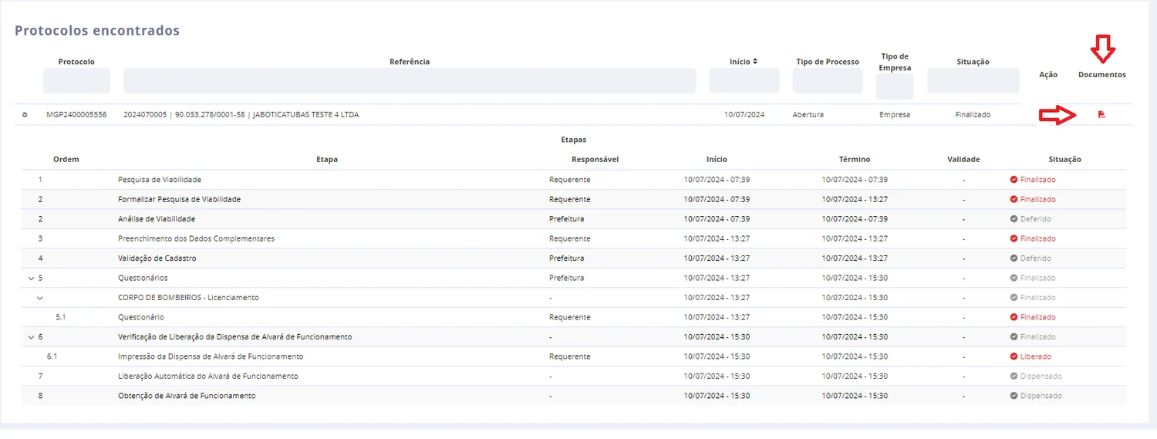Click the Tipo de Processo filter field
The width and height of the screenshot is (1157, 439).
pyautogui.click(x=828, y=80)
